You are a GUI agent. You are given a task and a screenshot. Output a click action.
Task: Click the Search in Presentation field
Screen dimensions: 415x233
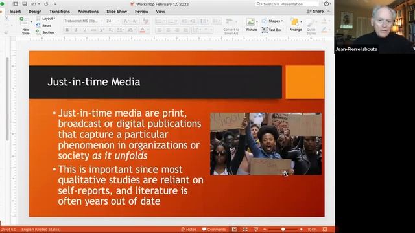(287, 4)
